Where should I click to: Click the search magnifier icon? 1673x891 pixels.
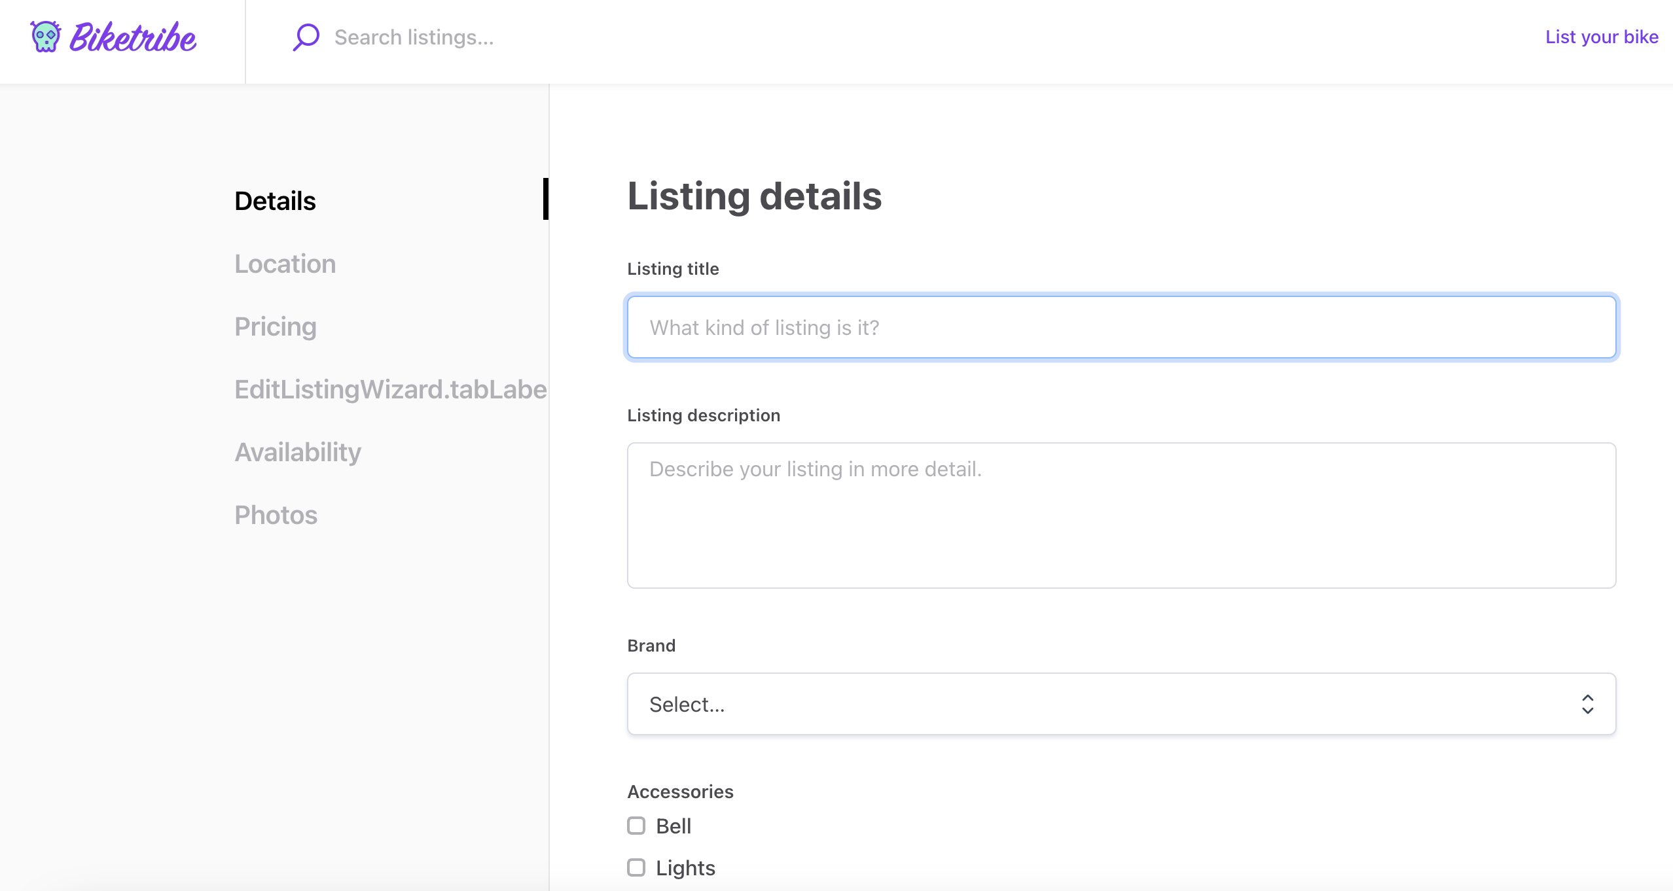pos(306,37)
